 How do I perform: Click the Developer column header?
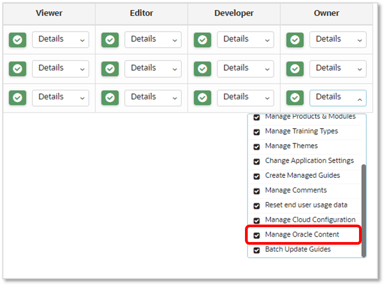coord(234,13)
